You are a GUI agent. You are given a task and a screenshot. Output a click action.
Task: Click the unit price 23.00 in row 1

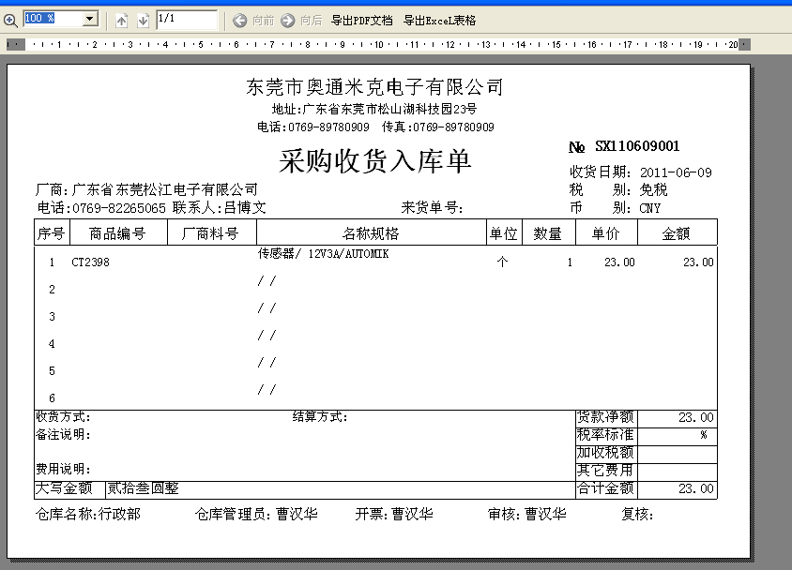pos(619,262)
